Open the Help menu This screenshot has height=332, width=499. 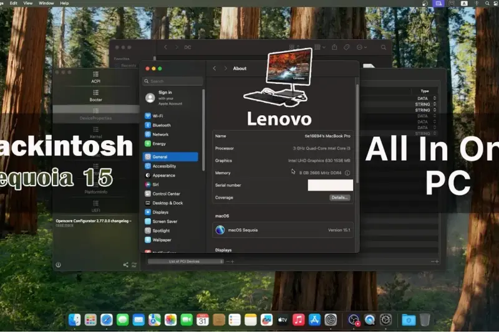64,3
